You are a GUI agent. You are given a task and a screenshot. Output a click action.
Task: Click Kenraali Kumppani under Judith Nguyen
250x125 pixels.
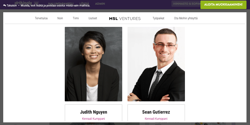coord(93,119)
